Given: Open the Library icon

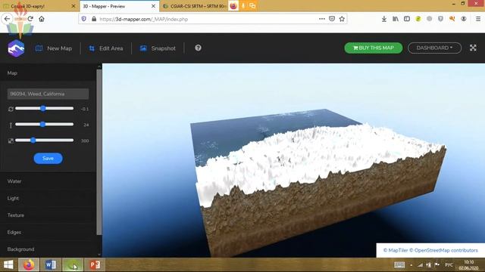Looking at the screenshot, I should point(396,19).
